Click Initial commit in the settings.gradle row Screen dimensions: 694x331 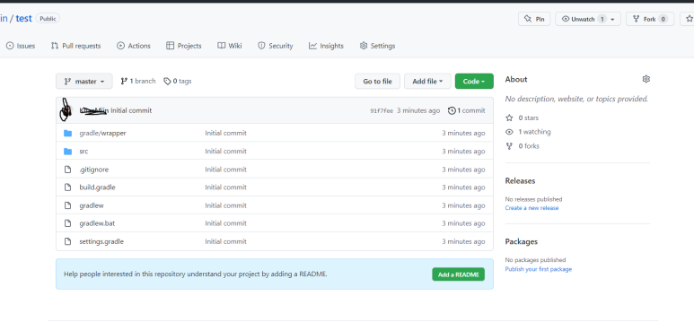pos(225,241)
